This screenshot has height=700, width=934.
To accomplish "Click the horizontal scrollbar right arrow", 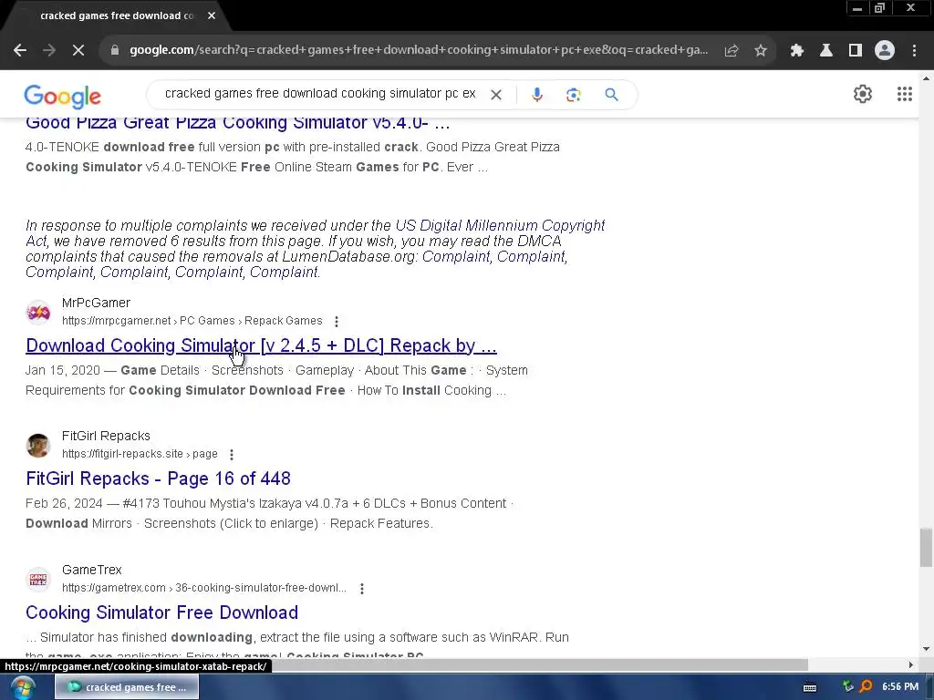I will (911, 664).
